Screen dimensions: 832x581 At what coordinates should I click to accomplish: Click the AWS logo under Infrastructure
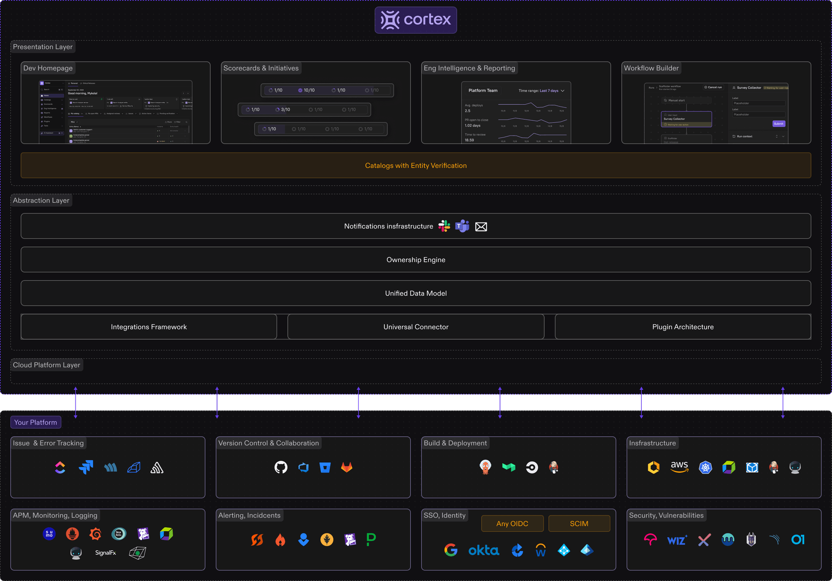click(679, 468)
